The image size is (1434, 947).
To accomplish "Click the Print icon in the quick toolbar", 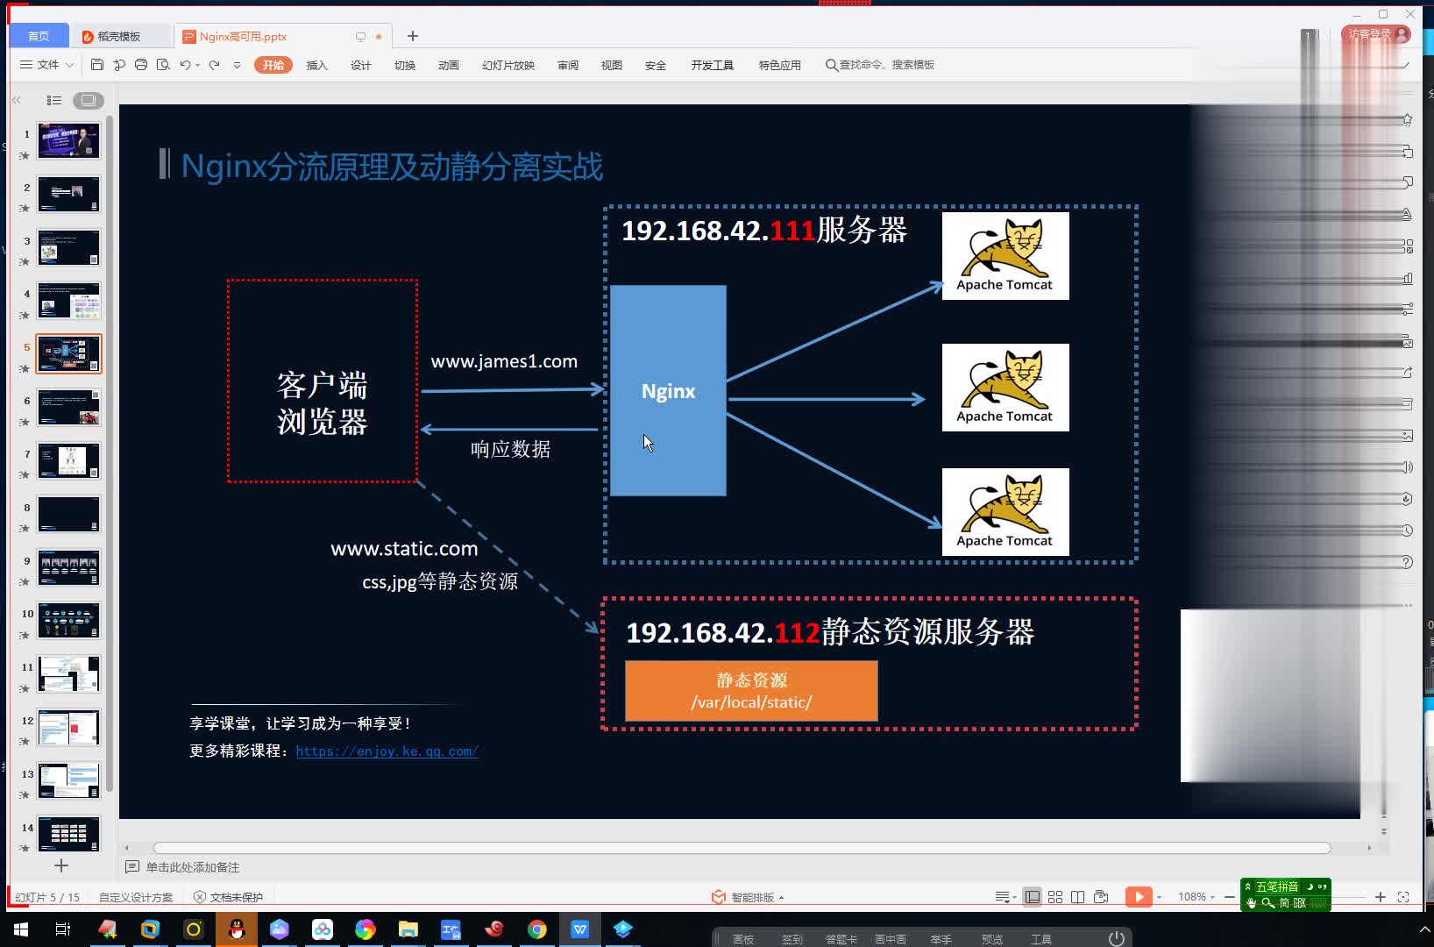I will pyautogui.click(x=141, y=65).
